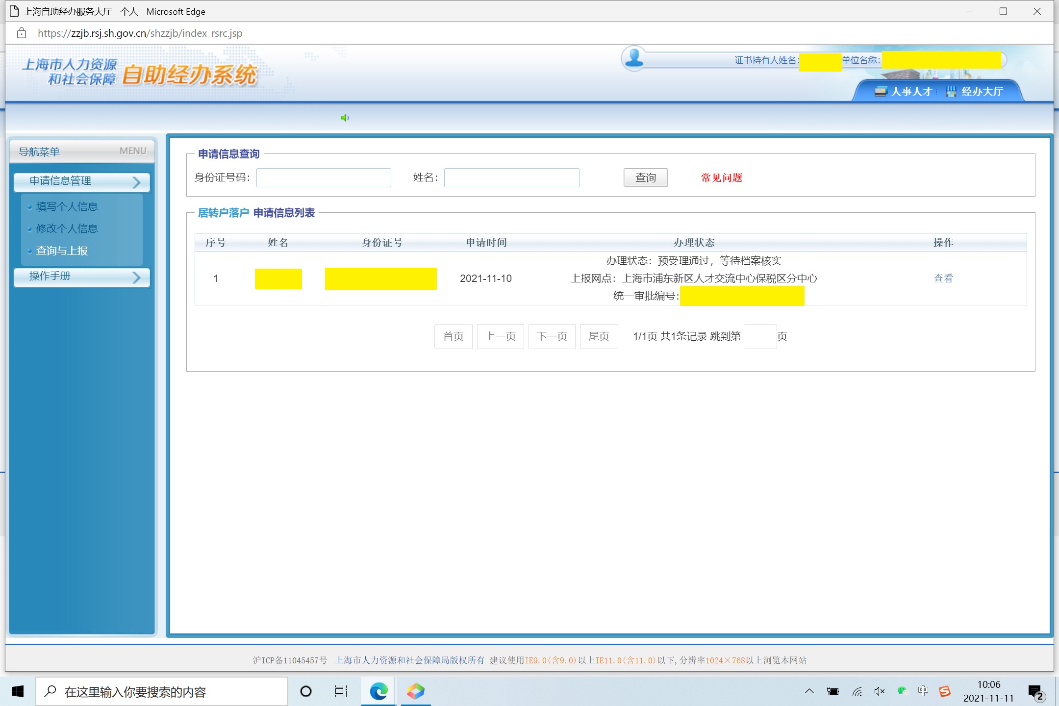Click the user avatar icon in header

tap(634, 58)
